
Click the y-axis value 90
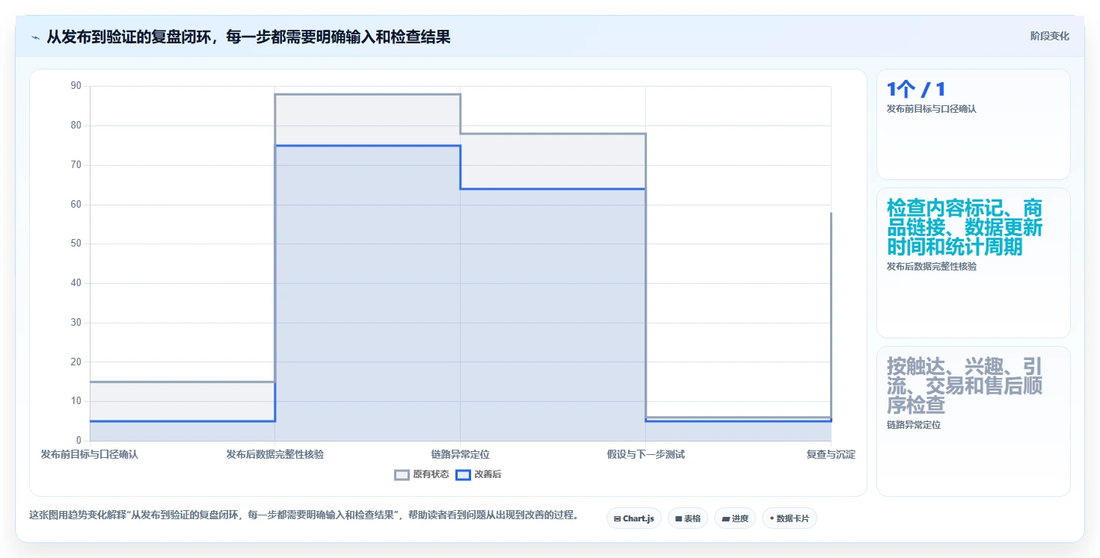76,86
